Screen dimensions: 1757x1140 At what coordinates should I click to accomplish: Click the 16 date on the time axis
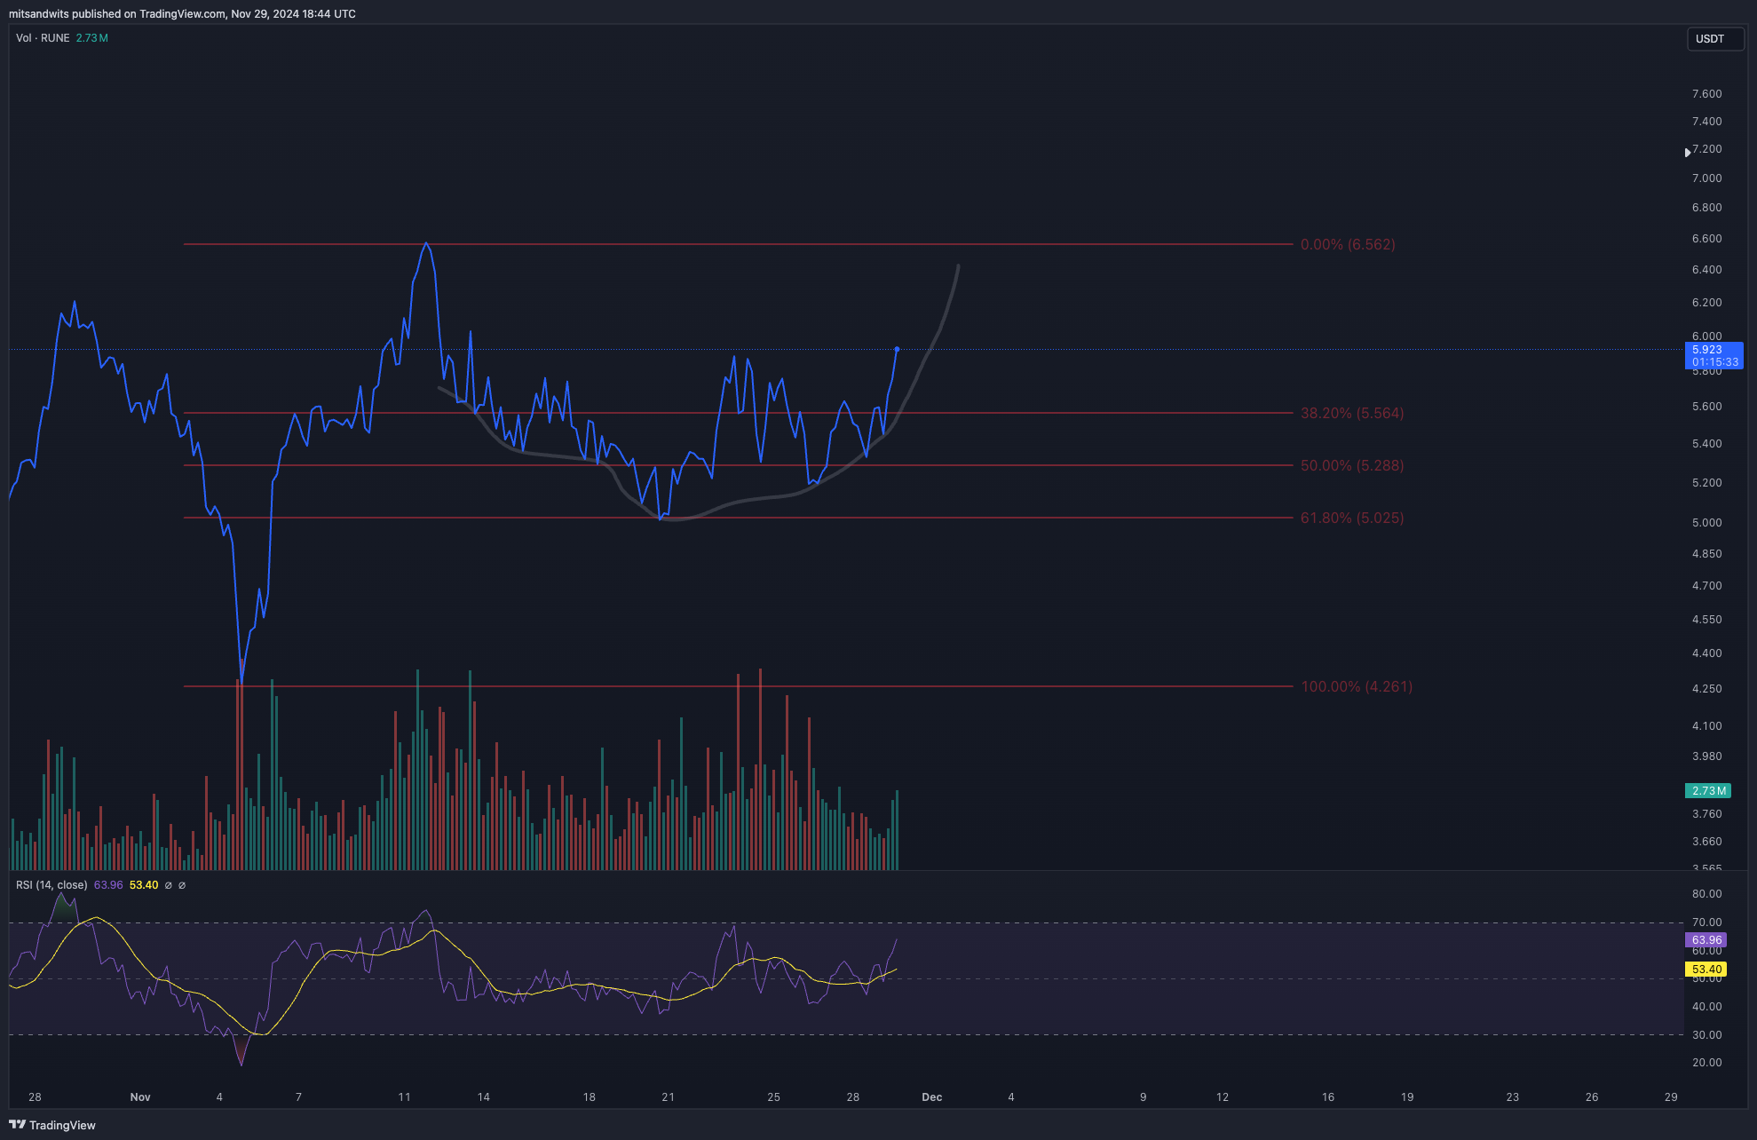(x=1328, y=1097)
